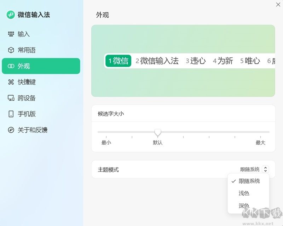Open the 输入 settings via keyboard icon
Viewport: 283px width, 226px height.
[10, 34]
